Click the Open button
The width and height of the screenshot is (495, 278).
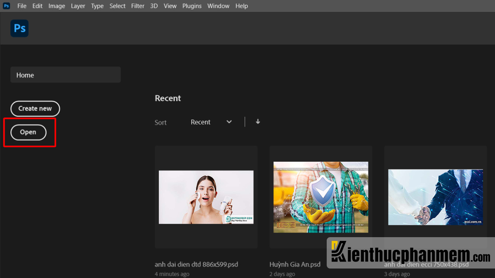point(28,132)
